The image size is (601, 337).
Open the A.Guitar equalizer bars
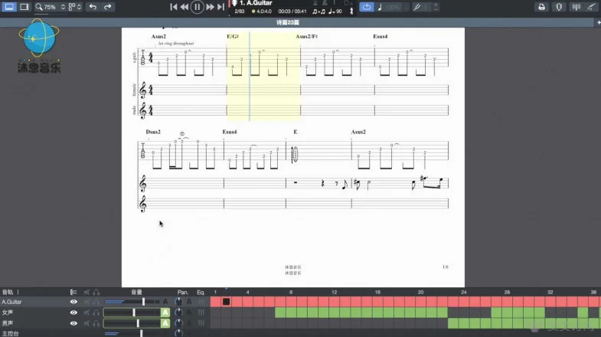201,302
